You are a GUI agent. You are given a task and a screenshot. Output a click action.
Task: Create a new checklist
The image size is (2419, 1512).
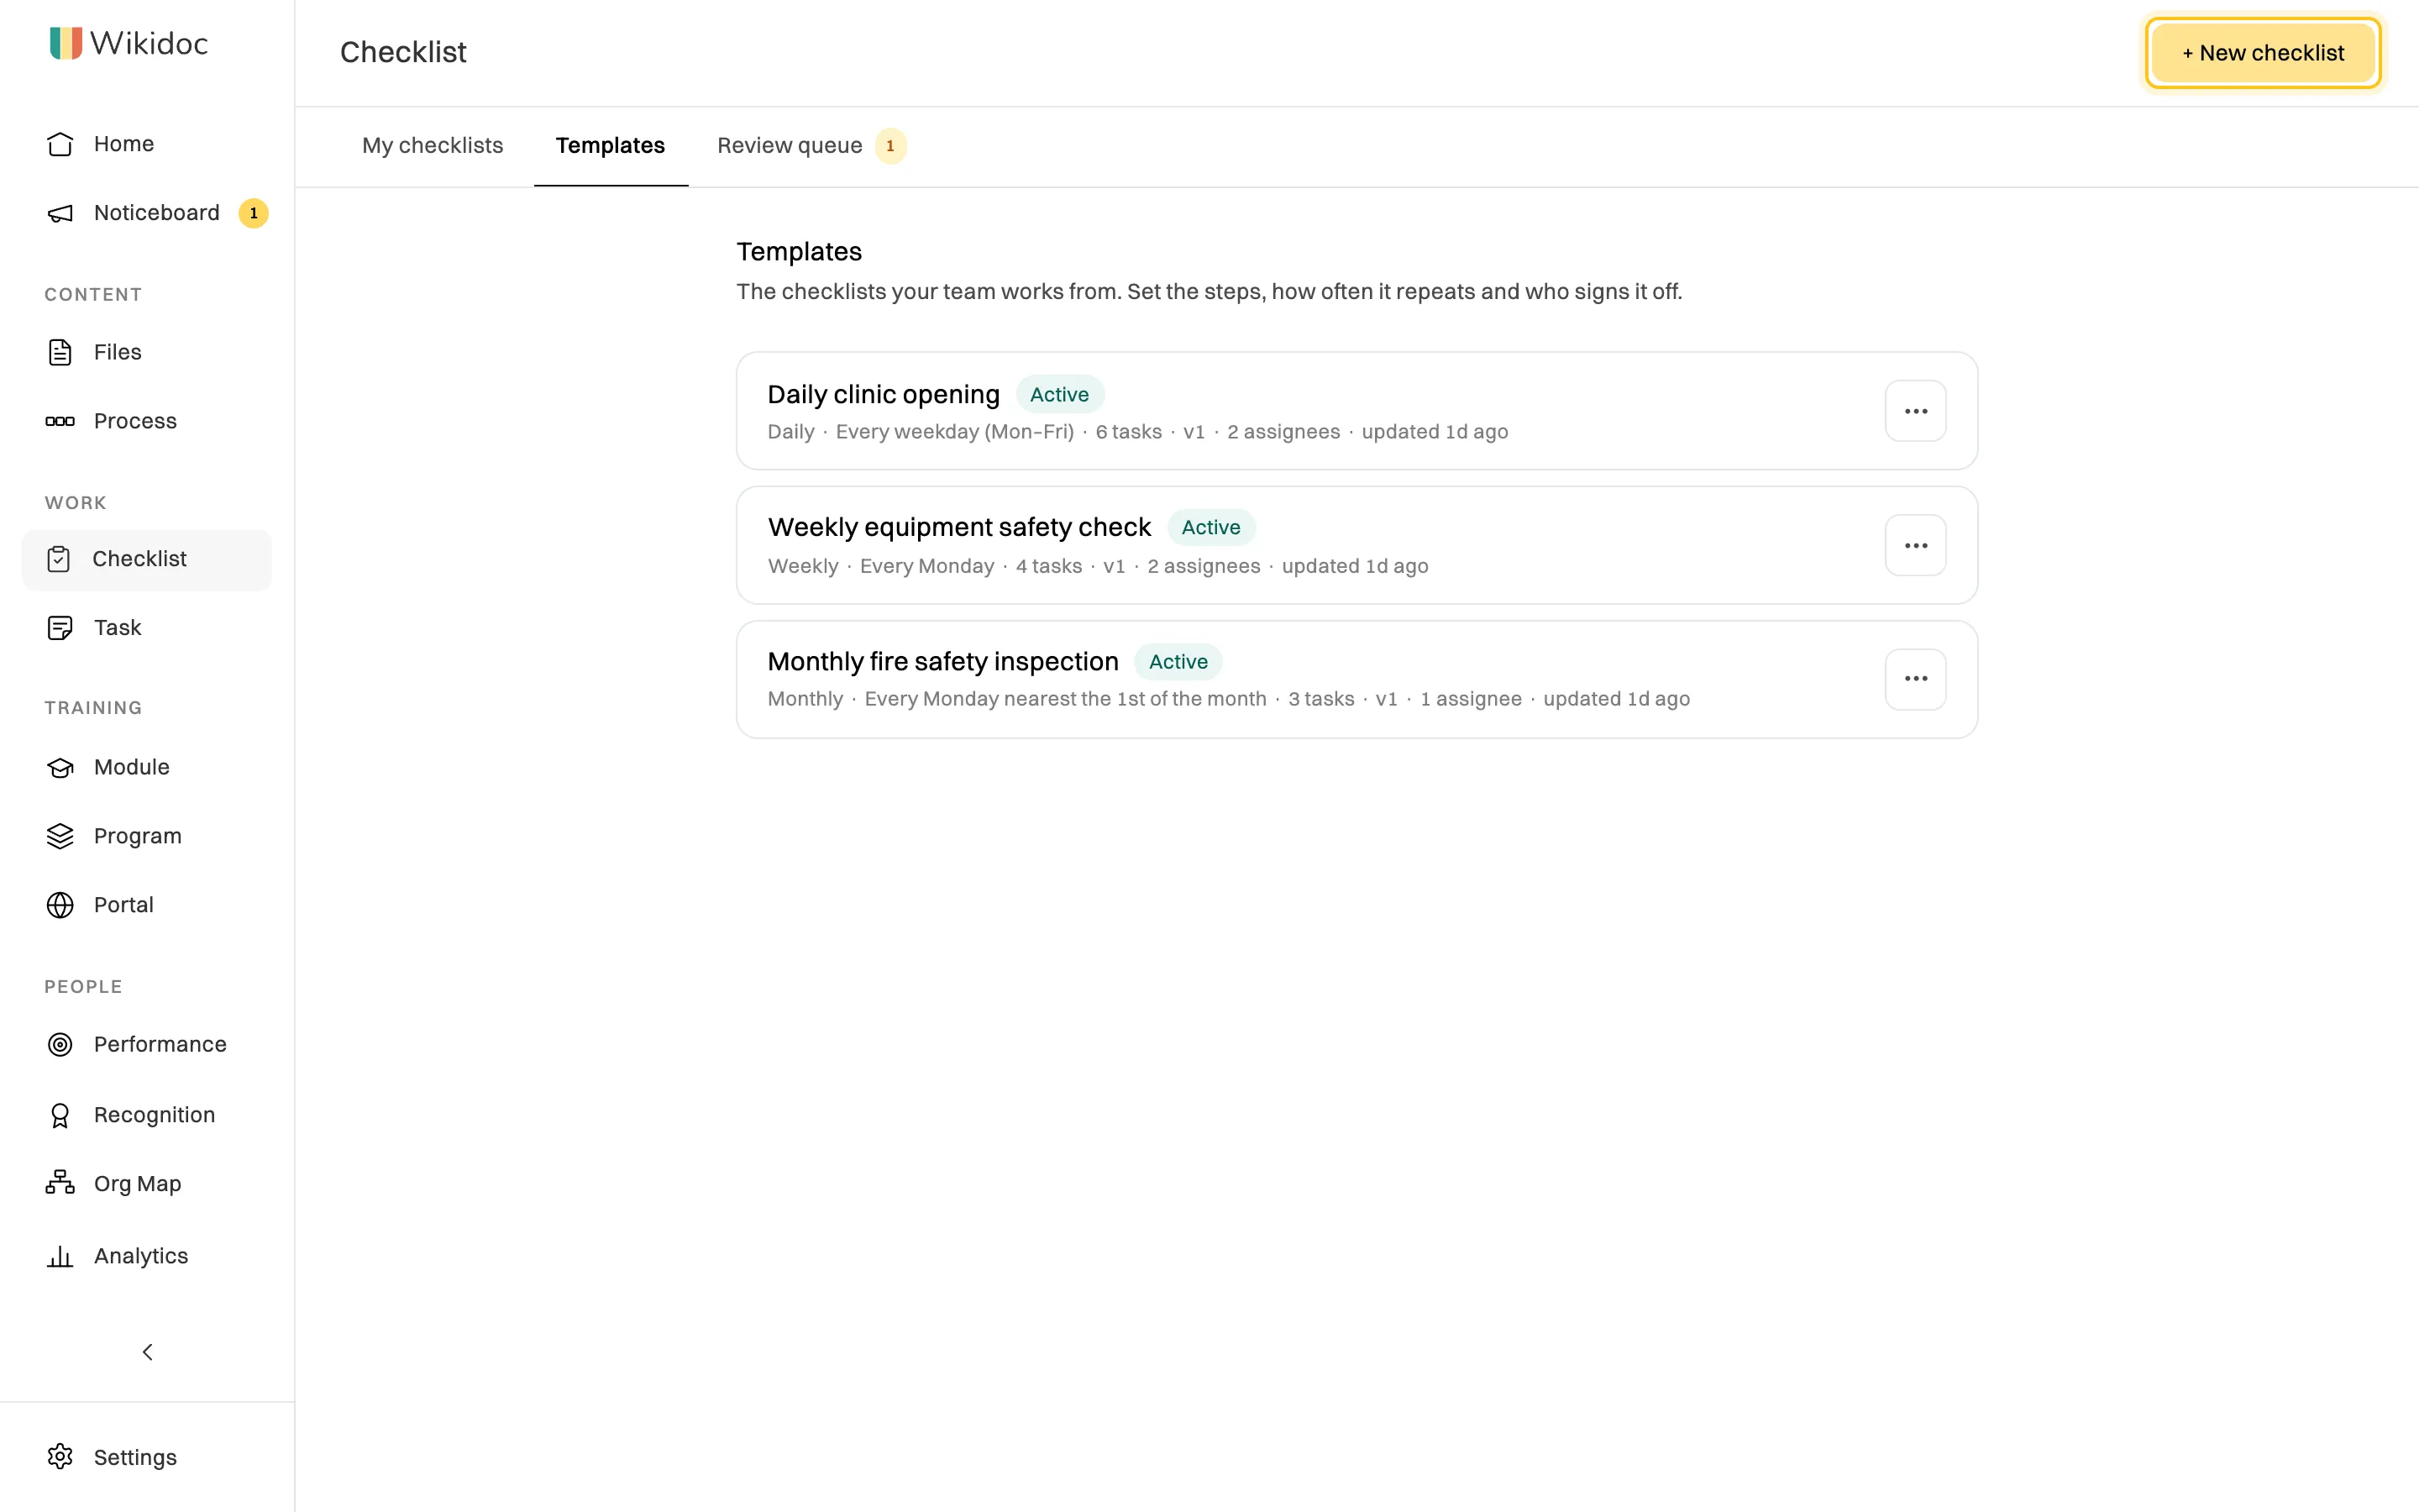pos(2263,53)
